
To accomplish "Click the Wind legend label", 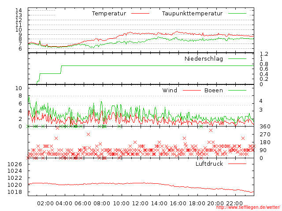I will point(170,90).
